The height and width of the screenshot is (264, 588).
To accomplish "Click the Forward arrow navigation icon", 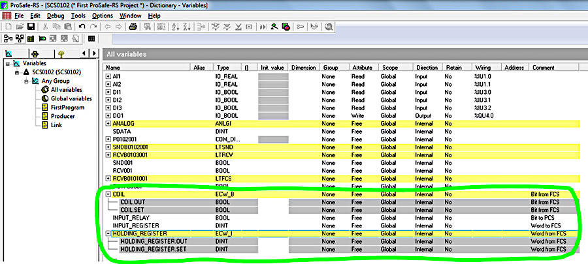I will point(118,27).
